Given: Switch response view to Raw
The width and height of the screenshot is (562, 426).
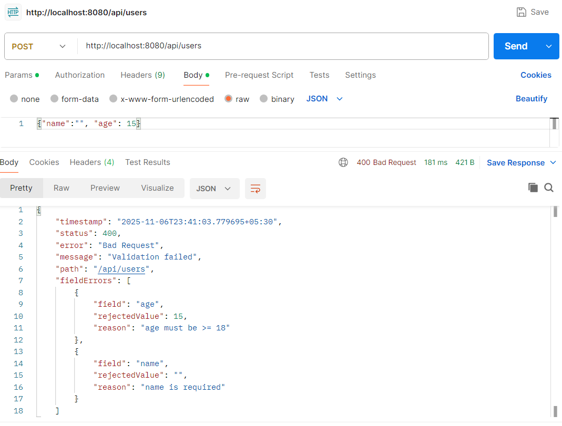Looking at the screenshot, I should tap(62, 188).
